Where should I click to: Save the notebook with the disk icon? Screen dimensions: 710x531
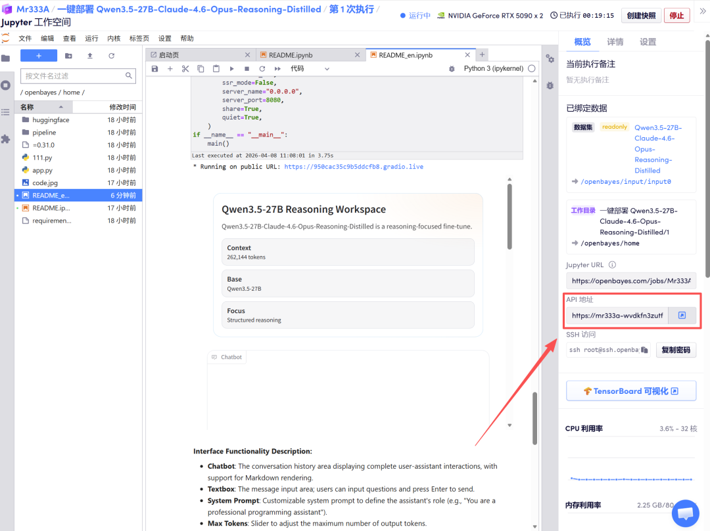point(155,69)
